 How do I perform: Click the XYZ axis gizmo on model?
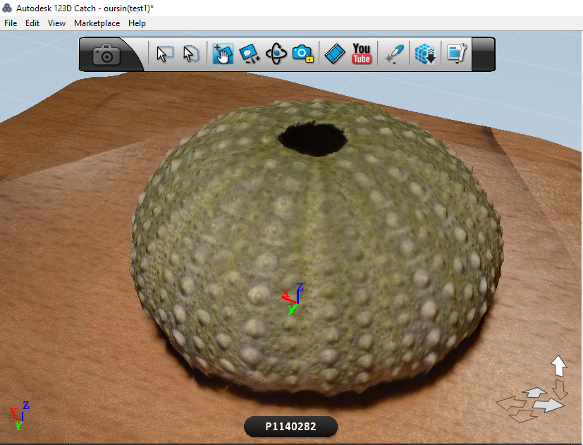click(x=293, y=298)
